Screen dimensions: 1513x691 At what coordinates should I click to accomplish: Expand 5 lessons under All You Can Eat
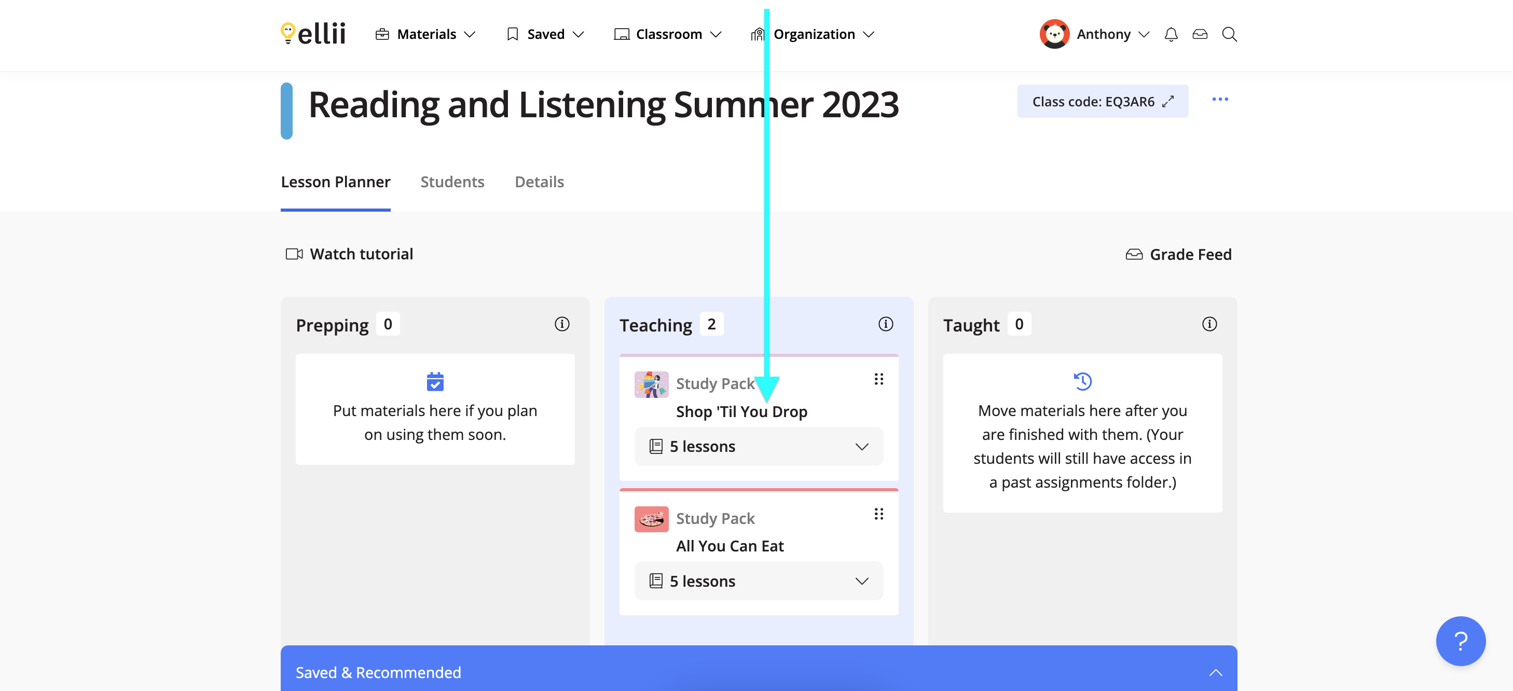coord(758,581)
